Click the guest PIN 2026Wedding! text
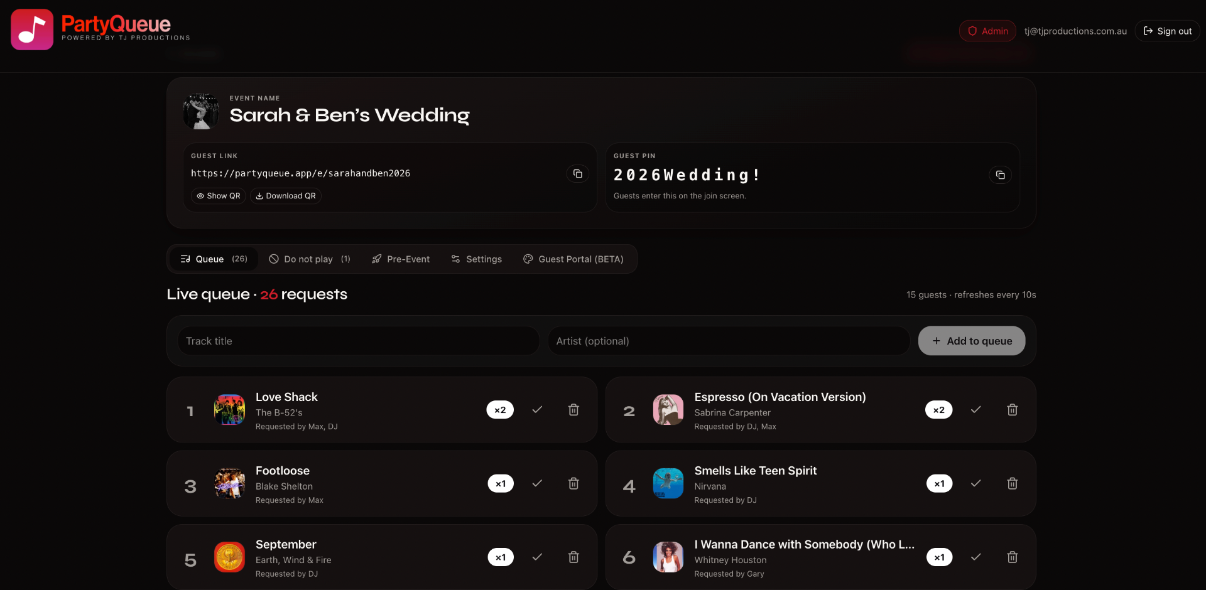 [687, 175]
